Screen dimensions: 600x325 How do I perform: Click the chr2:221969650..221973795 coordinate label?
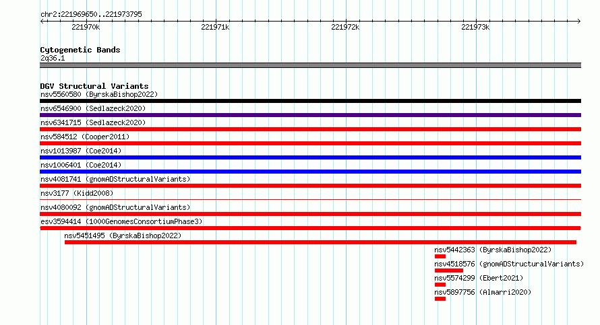(x=91, y=14)
